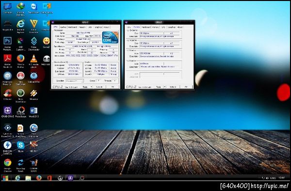291x191 pixels.
Task: Open the Skype desktop shortcut
Action: click(x=20, y=147)
